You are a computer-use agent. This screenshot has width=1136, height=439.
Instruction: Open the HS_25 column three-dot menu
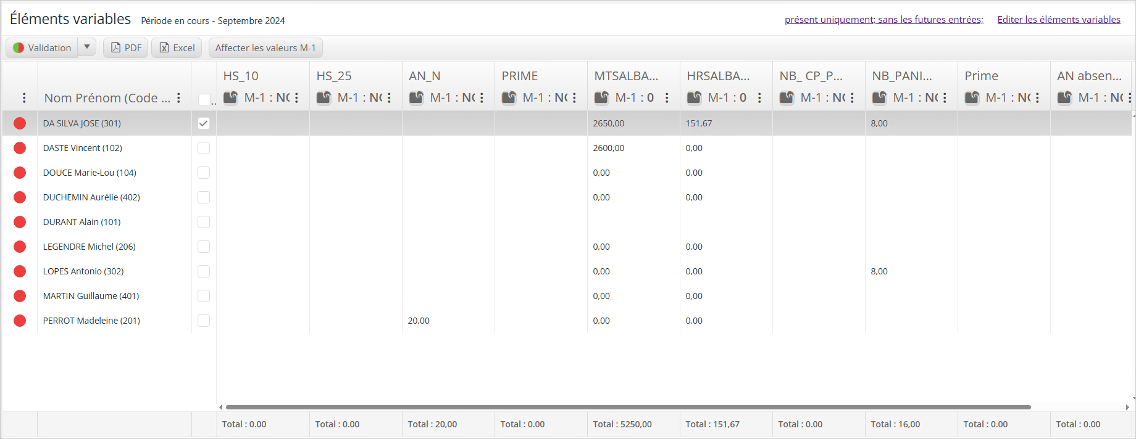click(389, 98)
